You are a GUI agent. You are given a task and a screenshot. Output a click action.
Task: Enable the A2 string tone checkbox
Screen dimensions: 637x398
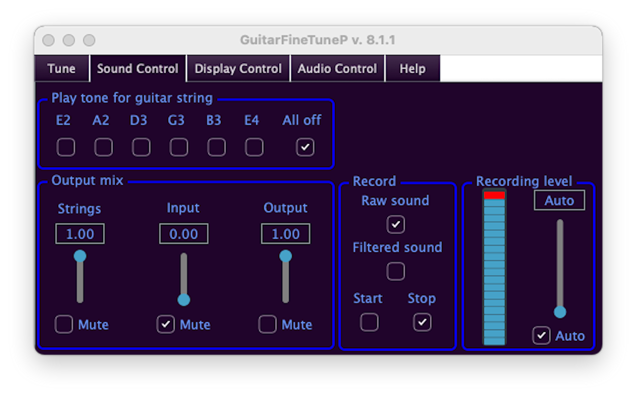point(104,147)
